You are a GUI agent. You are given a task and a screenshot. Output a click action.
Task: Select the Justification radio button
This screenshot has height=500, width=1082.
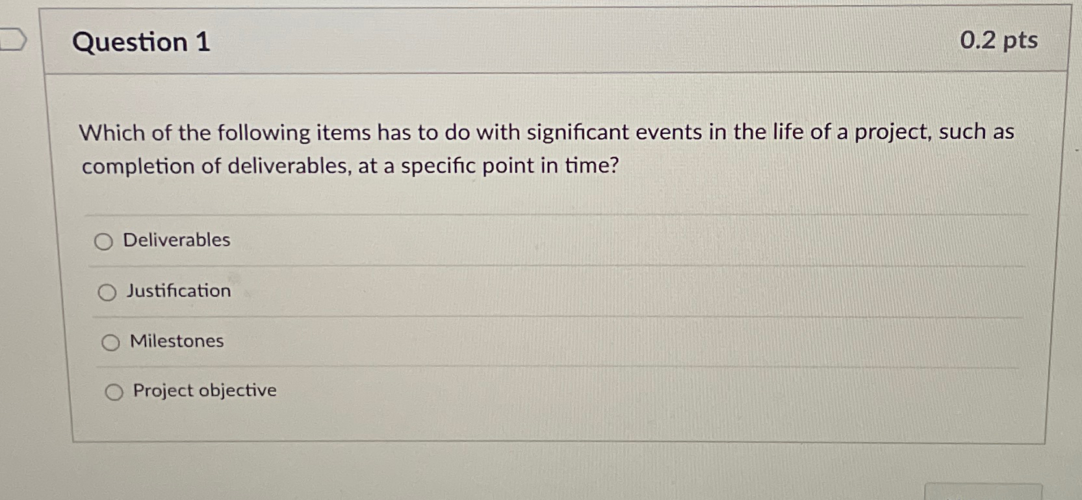107,293
